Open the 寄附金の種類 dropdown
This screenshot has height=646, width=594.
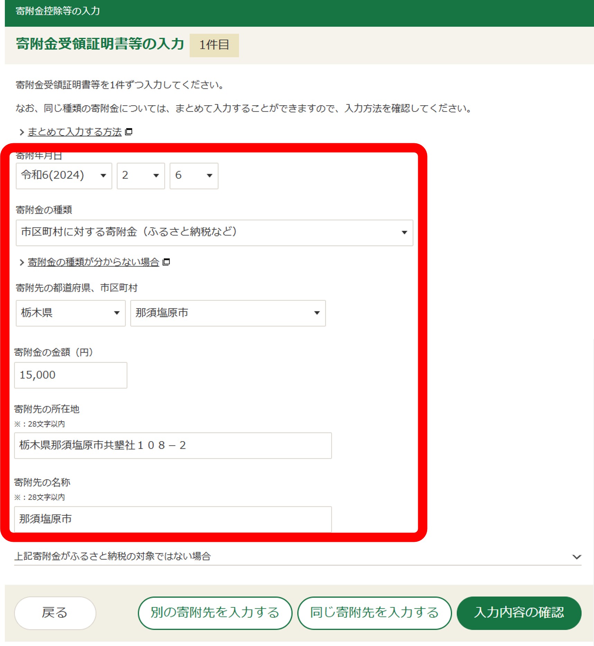coord(214,233)
